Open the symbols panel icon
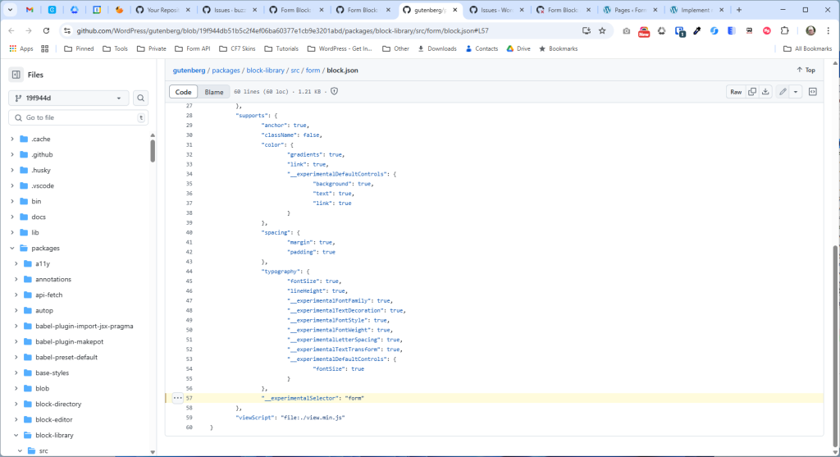Screen dimensions: 840x457 [812, 92]
